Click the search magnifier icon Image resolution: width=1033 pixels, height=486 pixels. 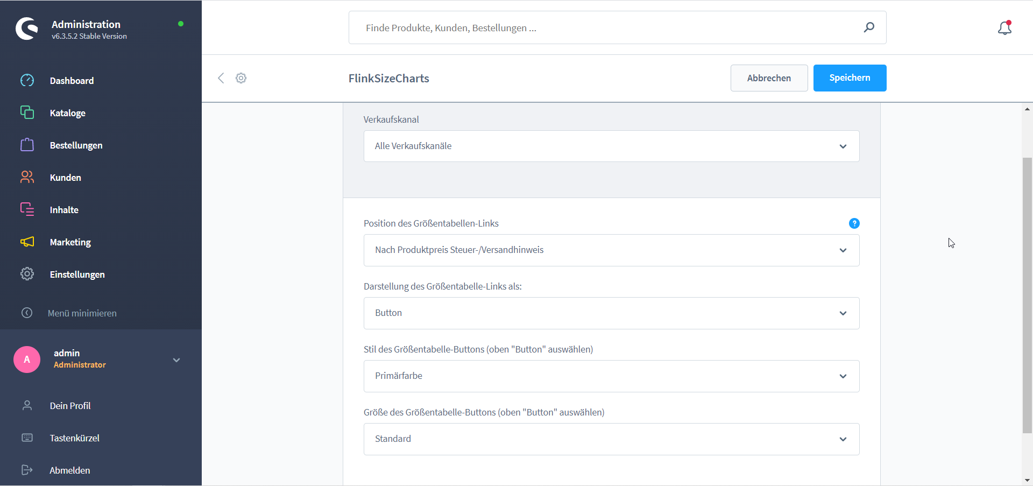tap(869, 27)
